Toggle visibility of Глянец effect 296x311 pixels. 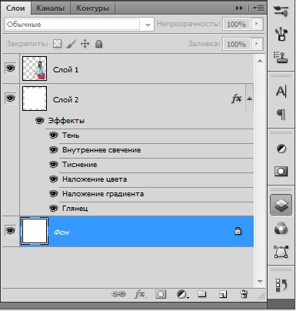[53, 208]
